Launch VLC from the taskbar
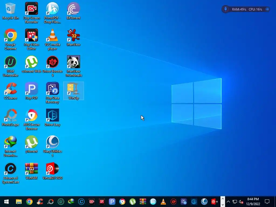Screen dimensions: 276x207 tap(163, 202)
